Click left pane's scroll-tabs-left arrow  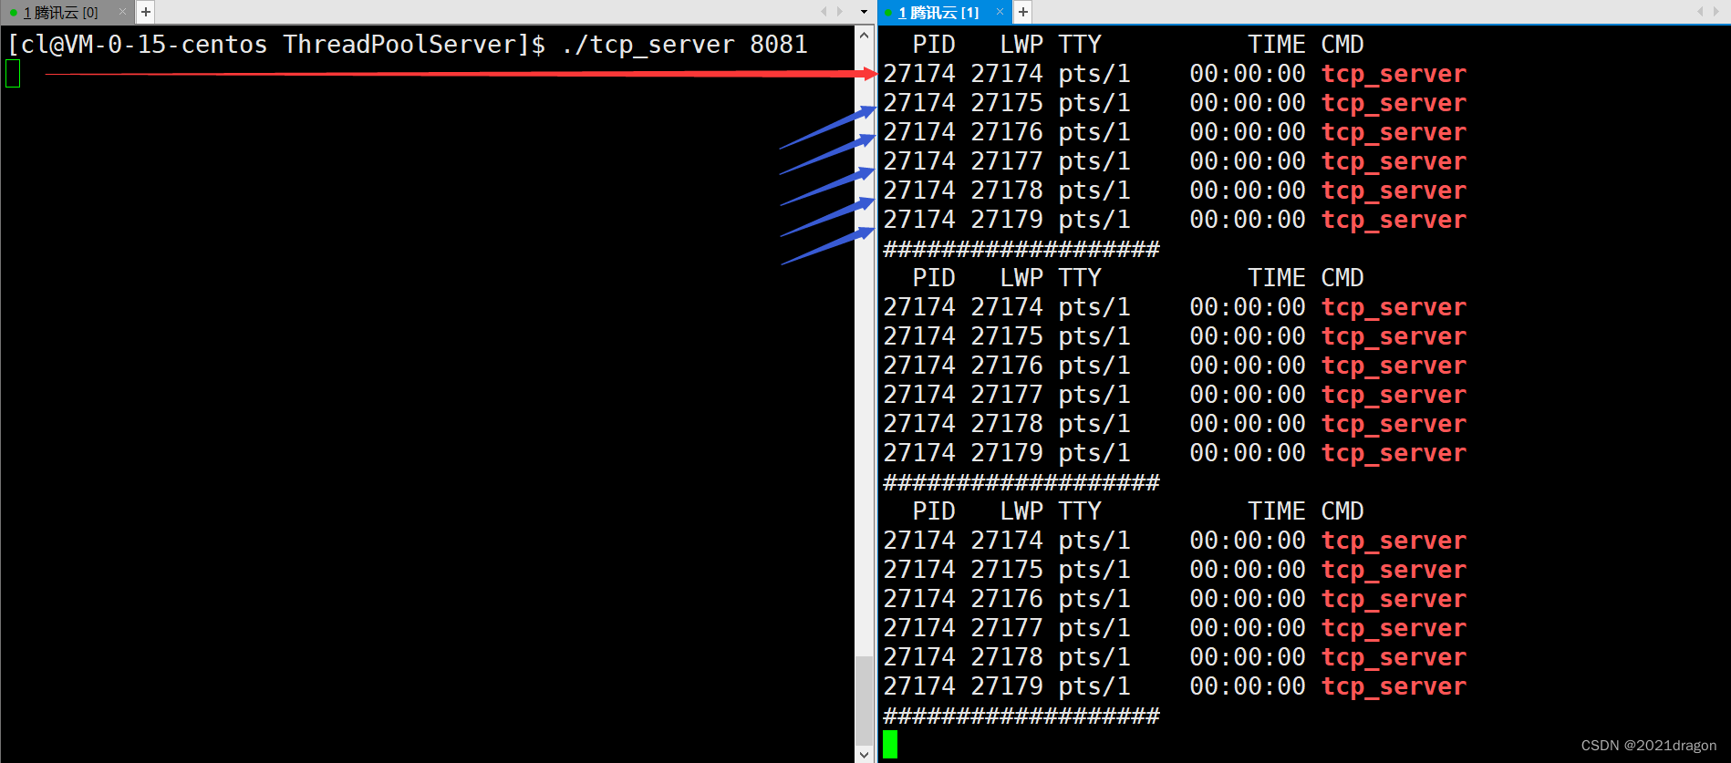point(824,12)
